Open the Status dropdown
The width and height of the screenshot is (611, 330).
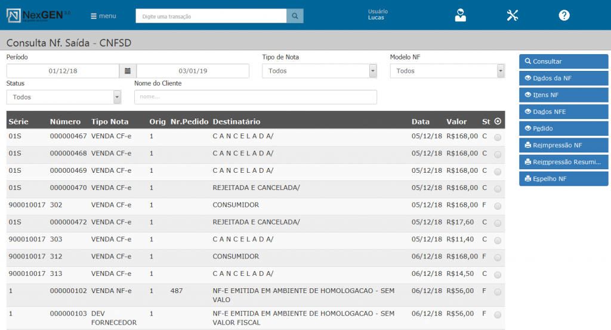(117, 97)
